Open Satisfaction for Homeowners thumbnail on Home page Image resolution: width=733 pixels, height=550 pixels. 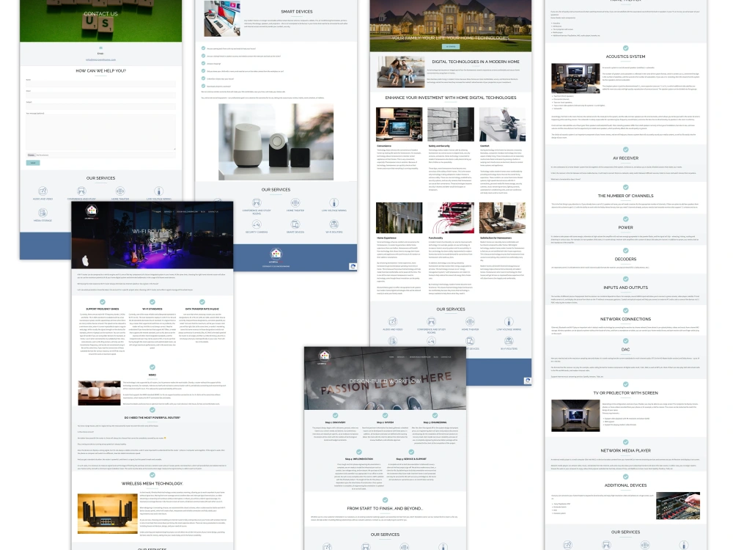point(502,218)
